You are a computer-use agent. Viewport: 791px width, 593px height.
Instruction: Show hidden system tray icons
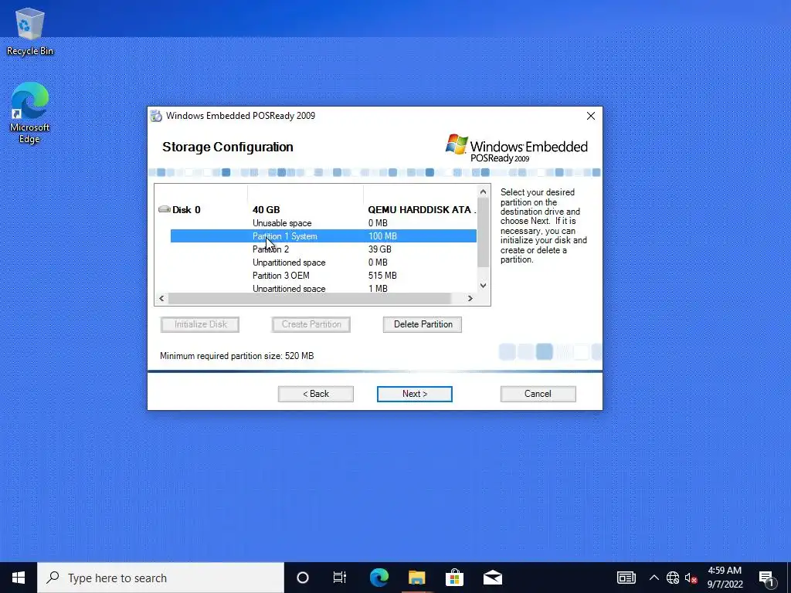[654, 578]
